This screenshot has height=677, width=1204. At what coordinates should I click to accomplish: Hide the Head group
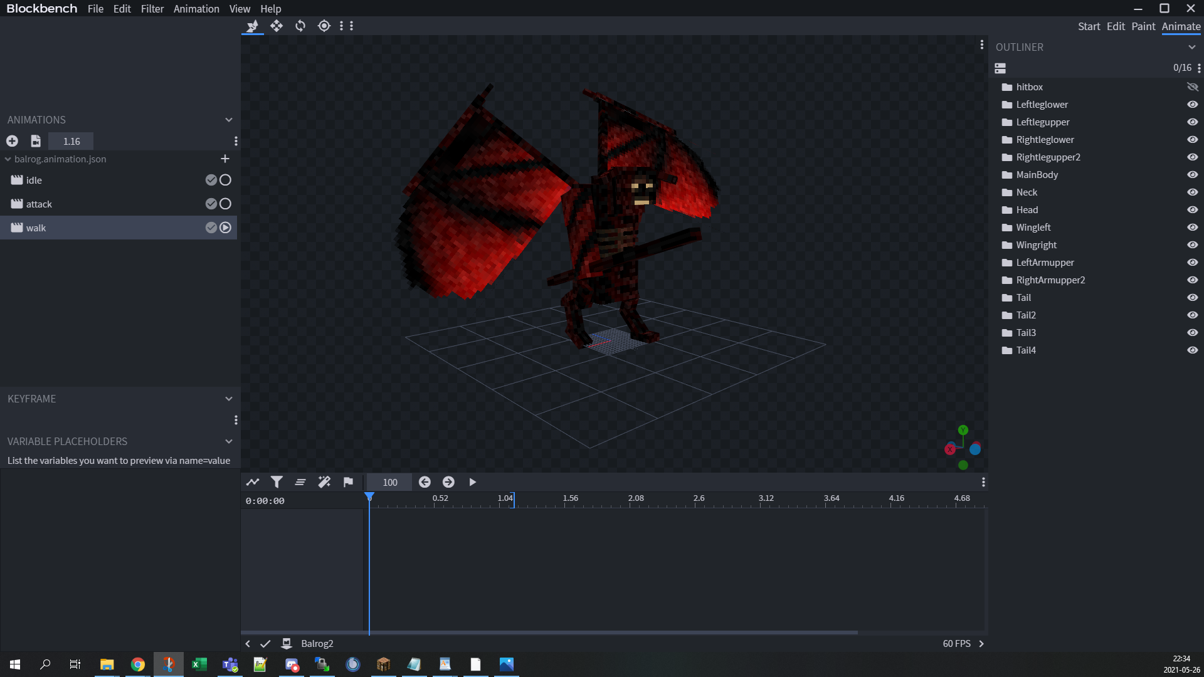1193,210
